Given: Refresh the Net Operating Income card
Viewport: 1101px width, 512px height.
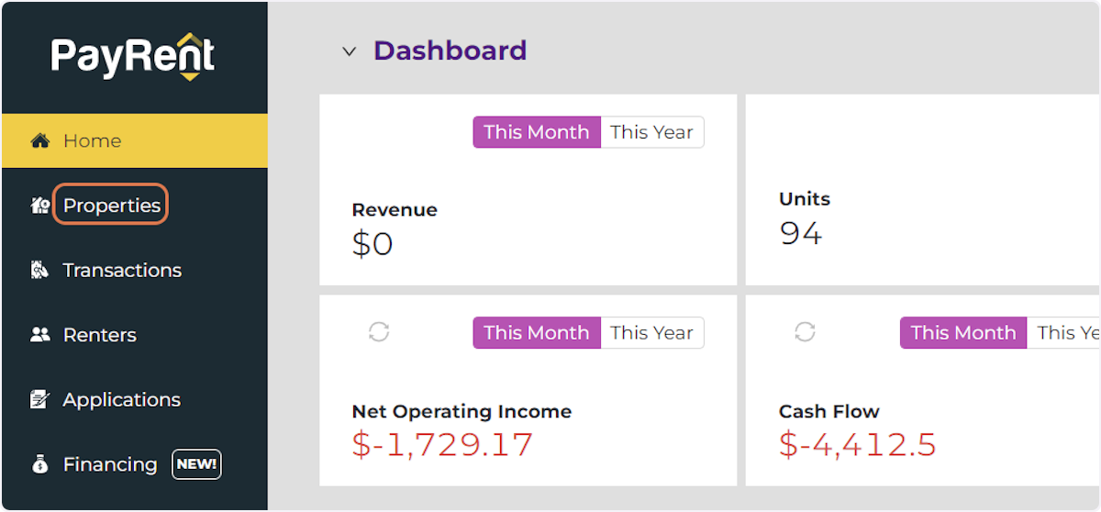Looking at the screenshot, I should click(379, 332).
